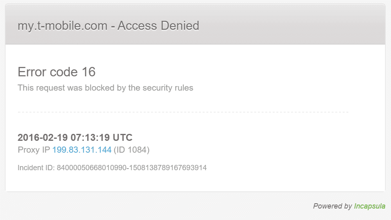Click the 'Proxy IP' label text

click(34, 150)
